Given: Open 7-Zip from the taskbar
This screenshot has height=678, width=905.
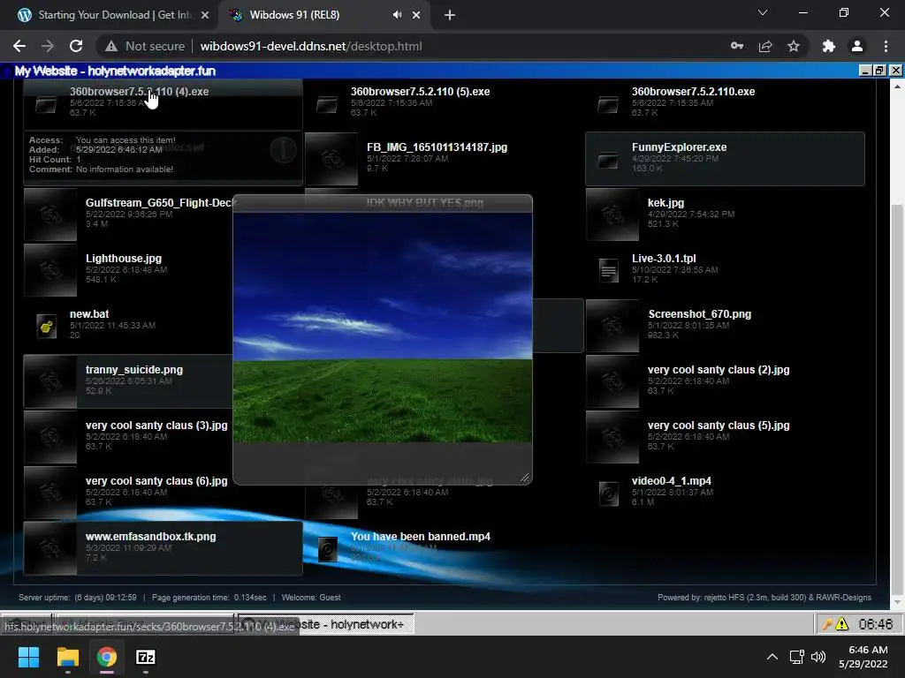Looking at the screenshot, I should [146, 657].
